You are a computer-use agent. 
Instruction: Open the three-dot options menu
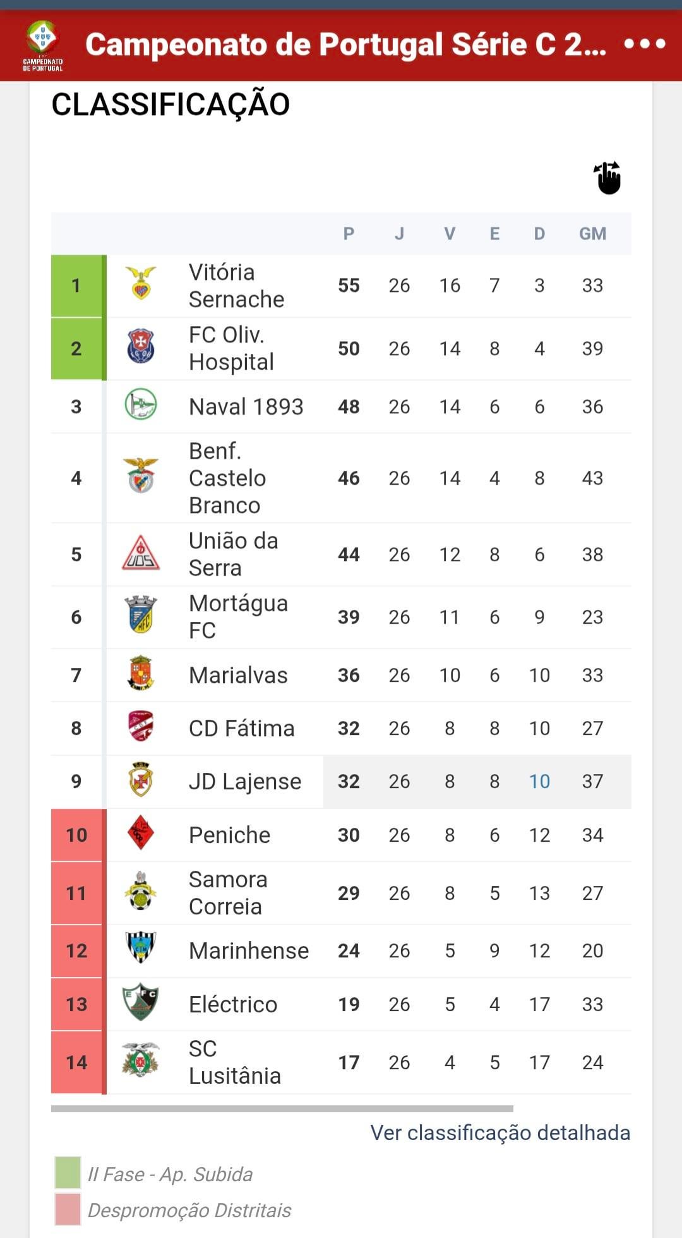(644, 44)
